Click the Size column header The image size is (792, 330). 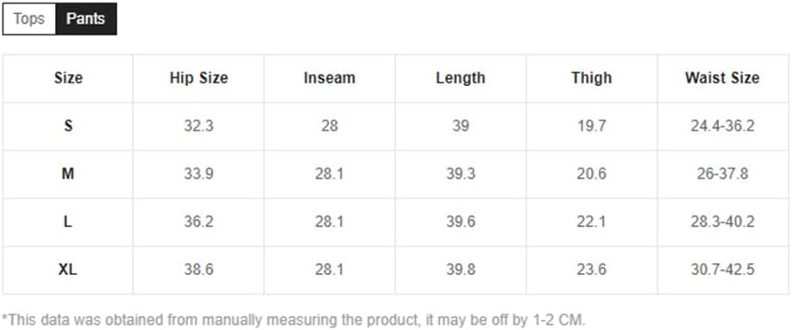click(68, 78)
